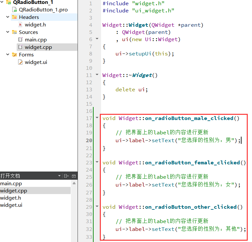
Task: Fold the on_radioButton_female_clicked function at line 23
Action: (97, 162)
